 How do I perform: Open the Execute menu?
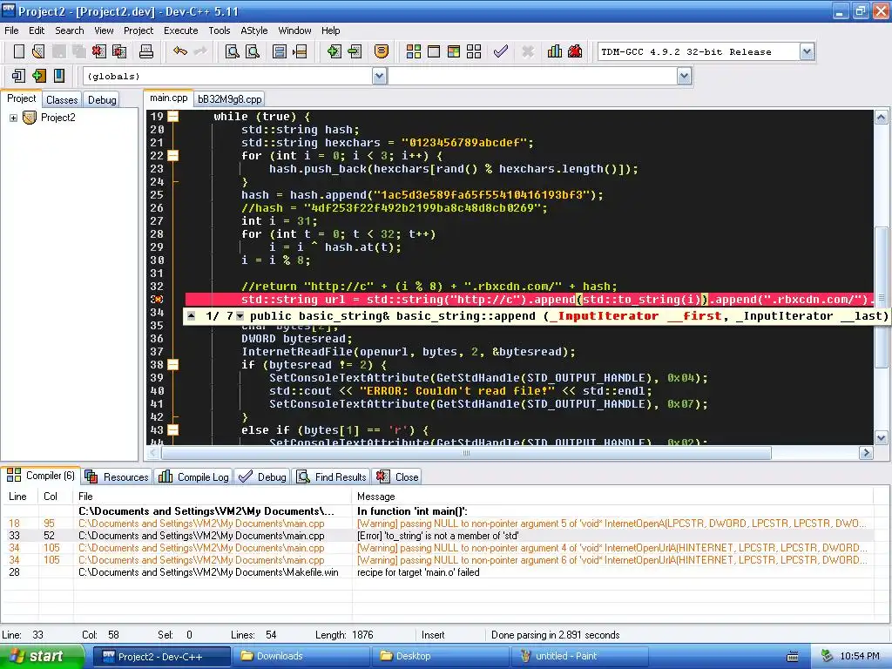tap(181, 30)
